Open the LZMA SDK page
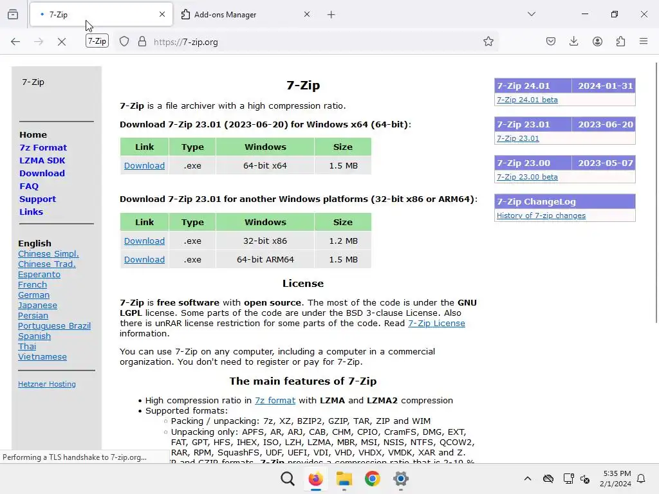 42,160
